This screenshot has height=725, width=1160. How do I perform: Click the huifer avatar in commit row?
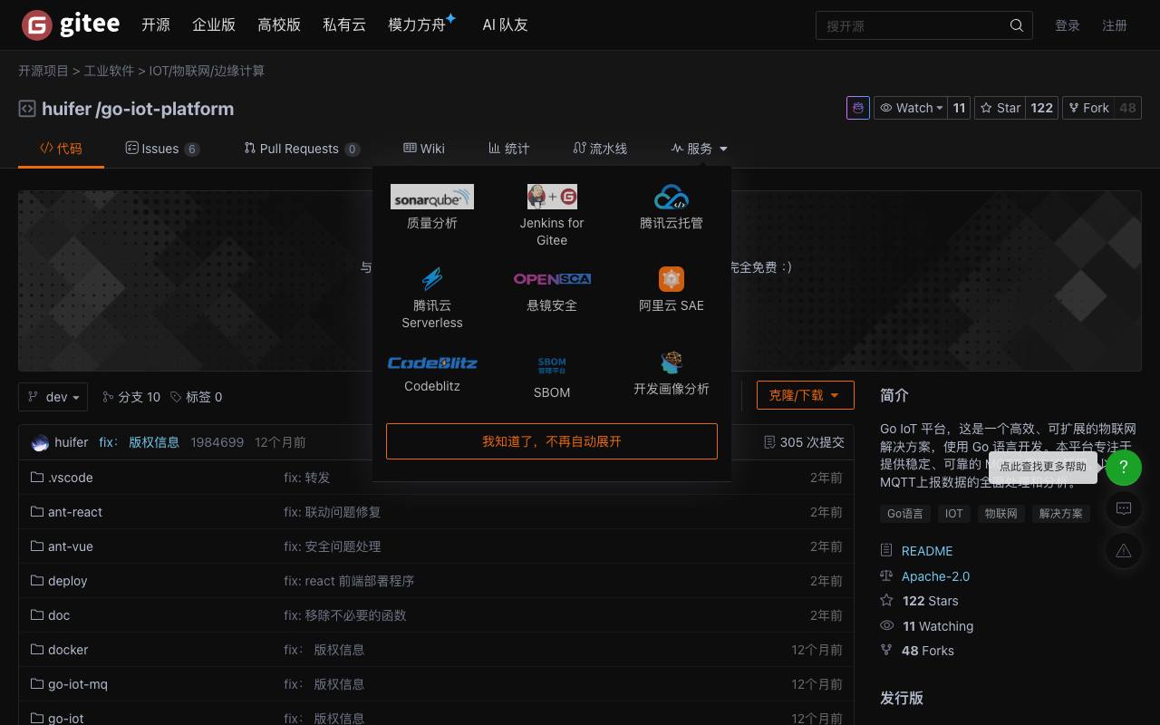40,442
